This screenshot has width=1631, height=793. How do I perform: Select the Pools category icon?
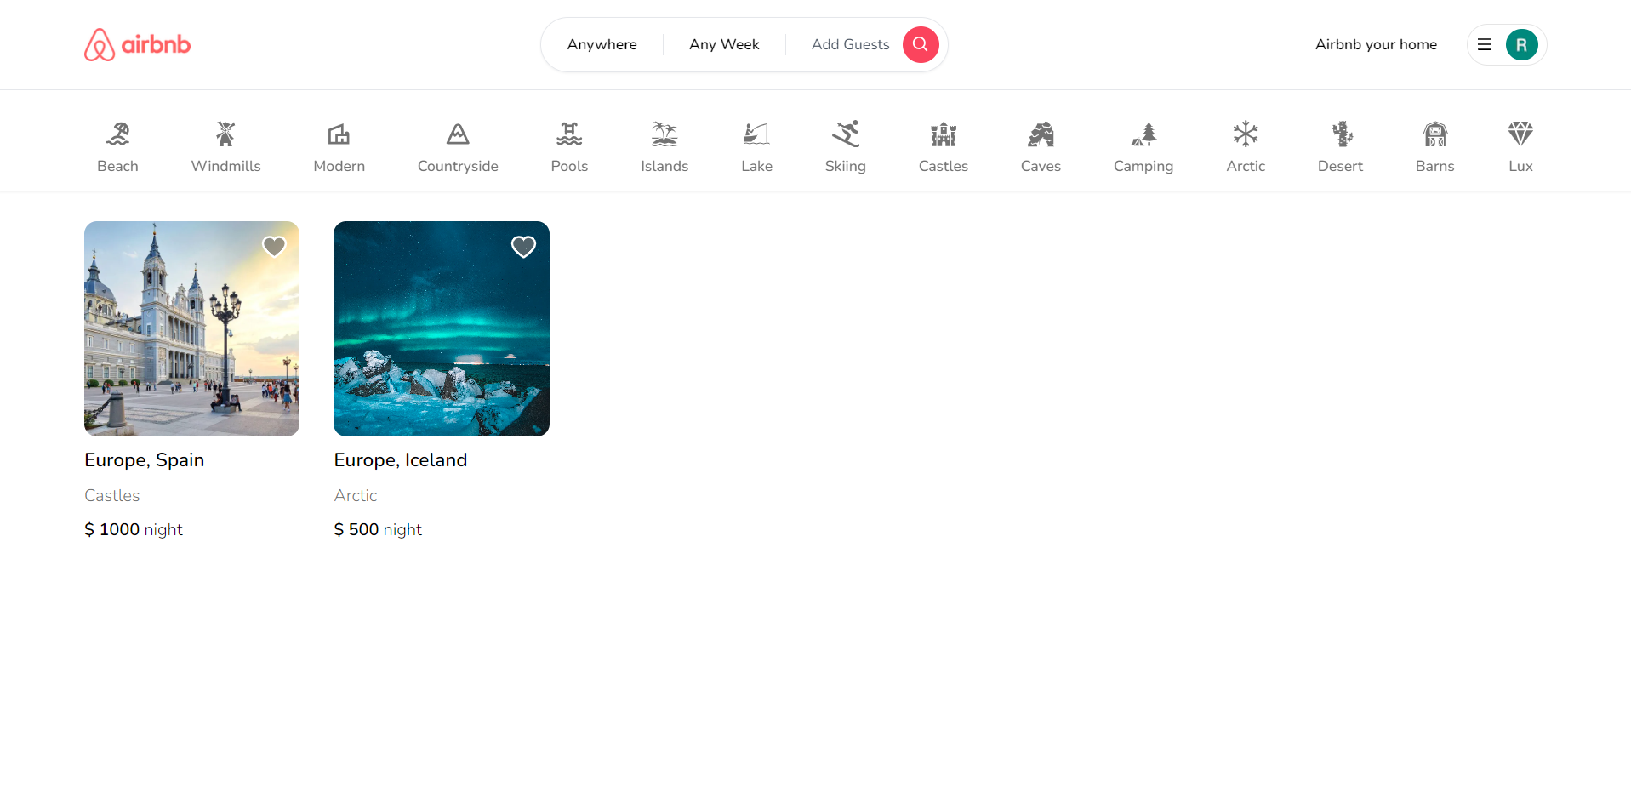click(x=569, y=134)
